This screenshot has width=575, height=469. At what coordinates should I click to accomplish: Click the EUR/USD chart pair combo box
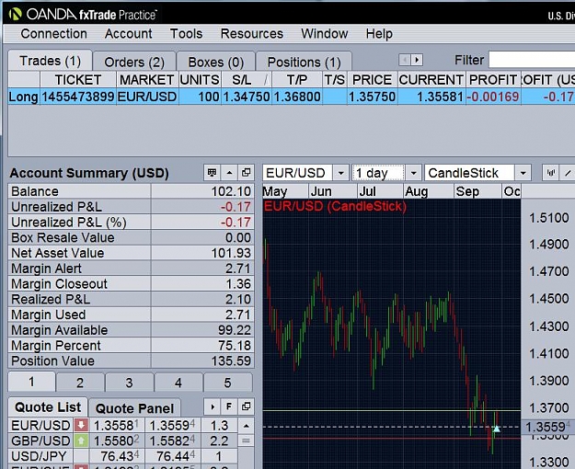(x=305, y=173)
